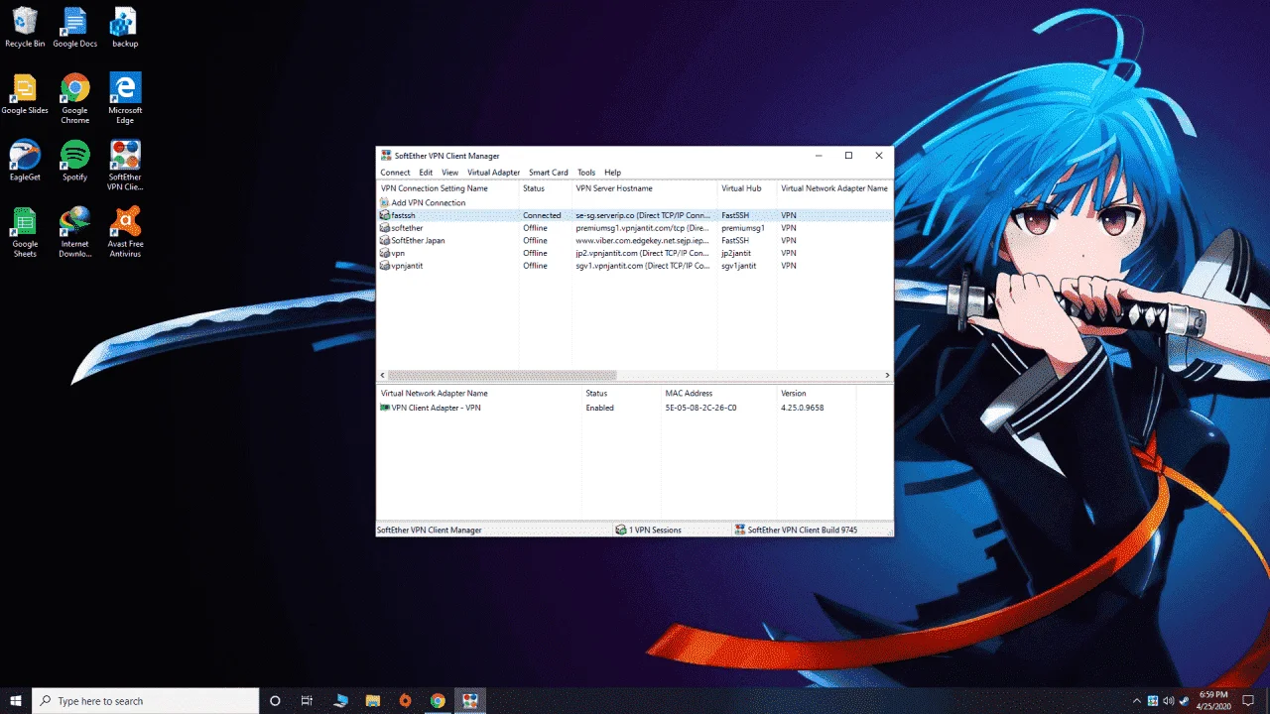The height and width of the screenshot is (714, 1270).
Task: Click the Add VPN Connection icon
Action: [385, 203]
